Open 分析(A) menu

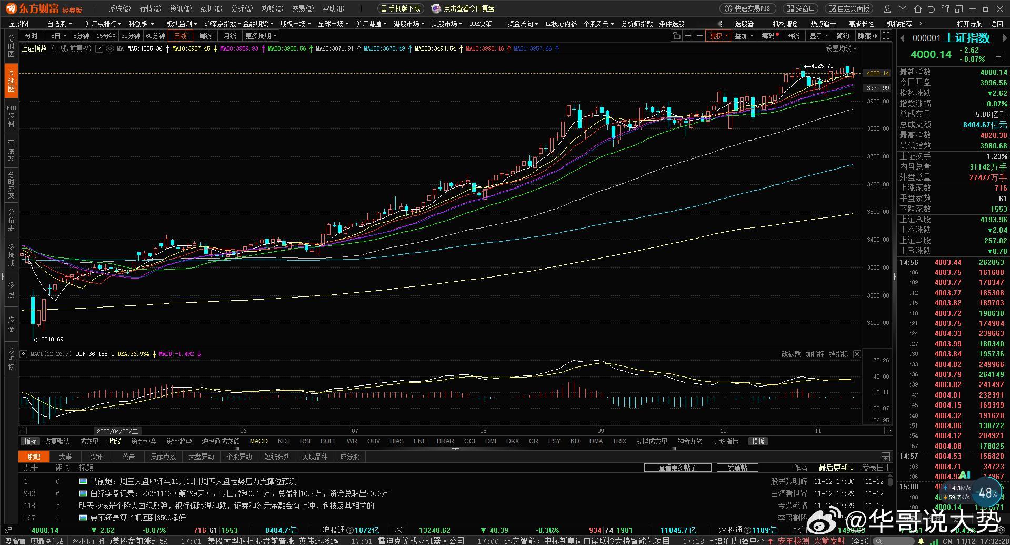[x=242, y=8]
